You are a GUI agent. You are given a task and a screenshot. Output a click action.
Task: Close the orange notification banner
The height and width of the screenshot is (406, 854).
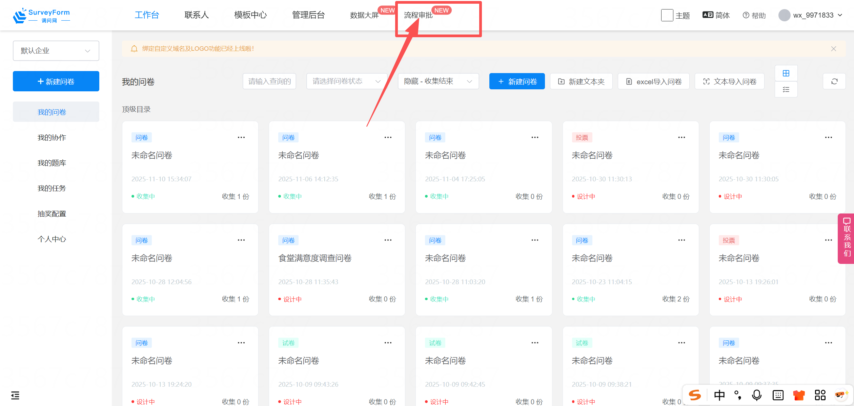click(833, 49)
